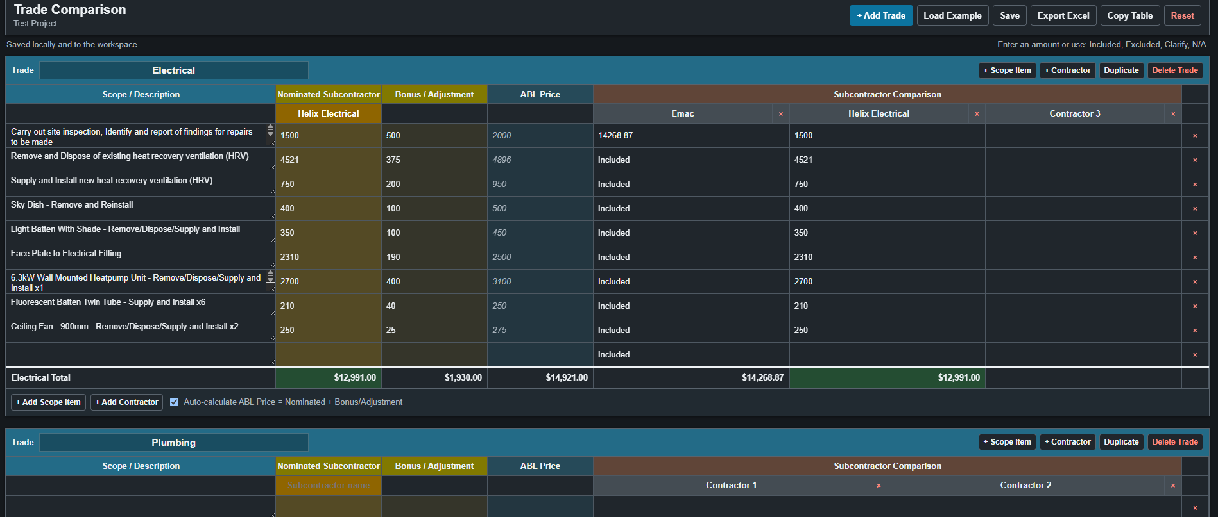Viewport: 1218px width, 517px height.
Task: Select Contractor 3 cell in Ceiling Fan row
Action: point(1083,331)
